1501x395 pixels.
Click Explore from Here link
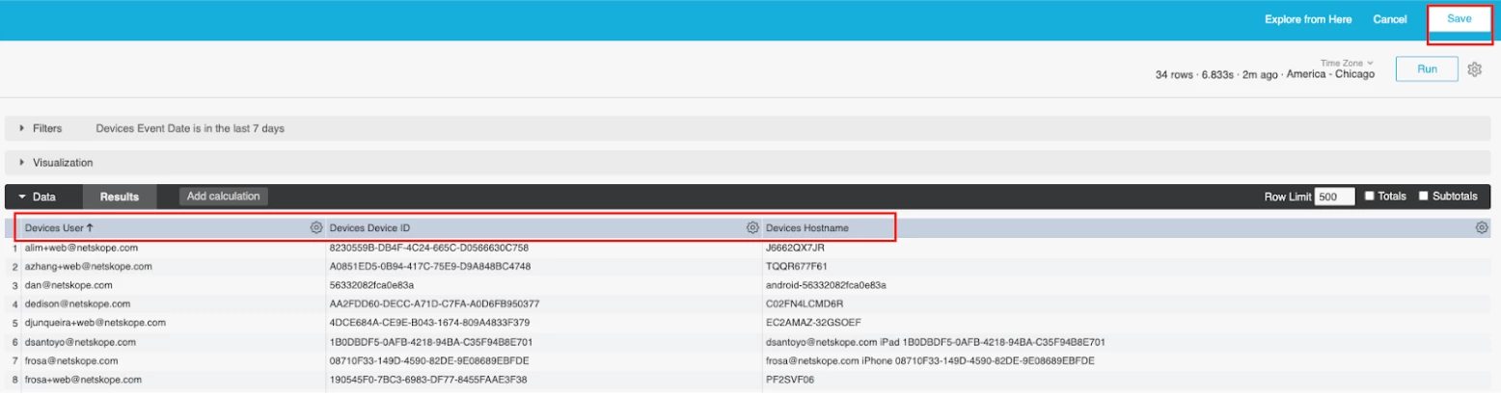[1308, 19]
